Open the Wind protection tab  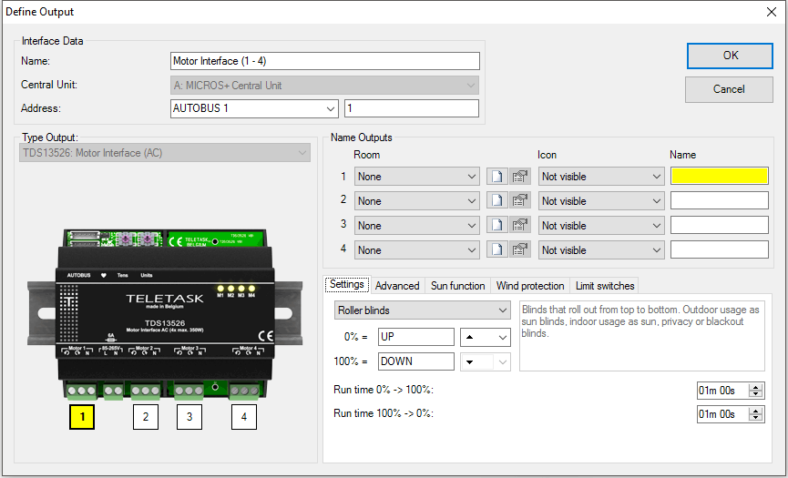[529, 286]
